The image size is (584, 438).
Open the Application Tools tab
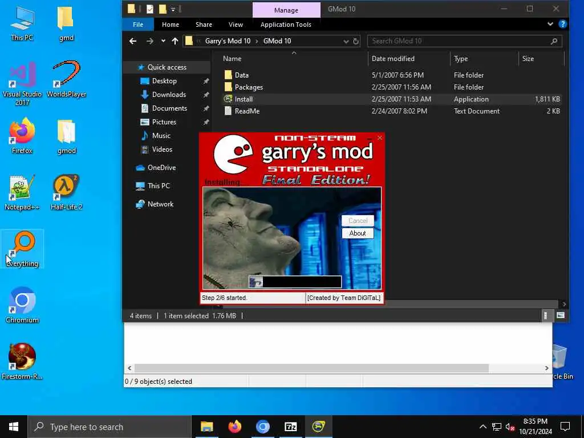click(286, 25)
